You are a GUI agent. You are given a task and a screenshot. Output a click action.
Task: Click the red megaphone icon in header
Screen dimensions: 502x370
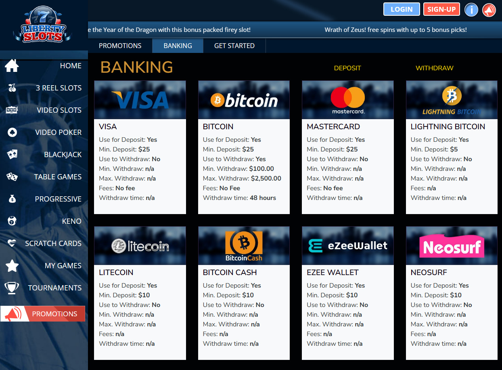(489, 10)
